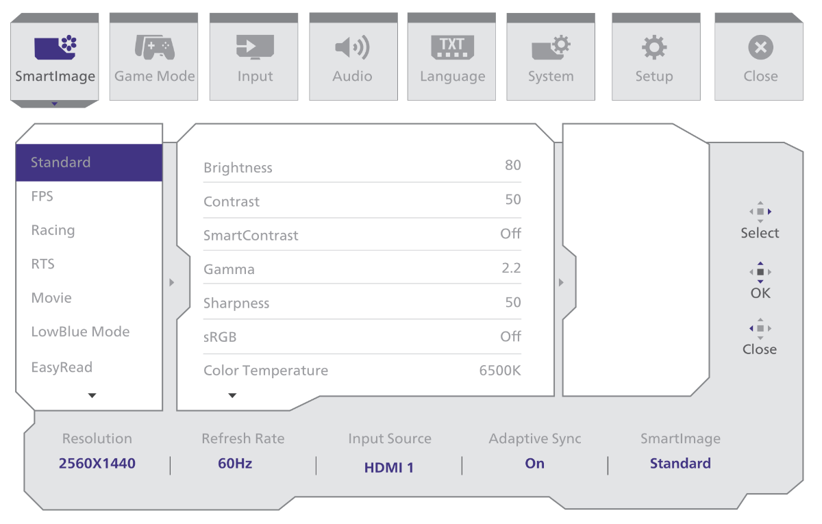822x524 pixels.
Task: Expand more settings below Color Temperature
Action: tap(232, 395)
